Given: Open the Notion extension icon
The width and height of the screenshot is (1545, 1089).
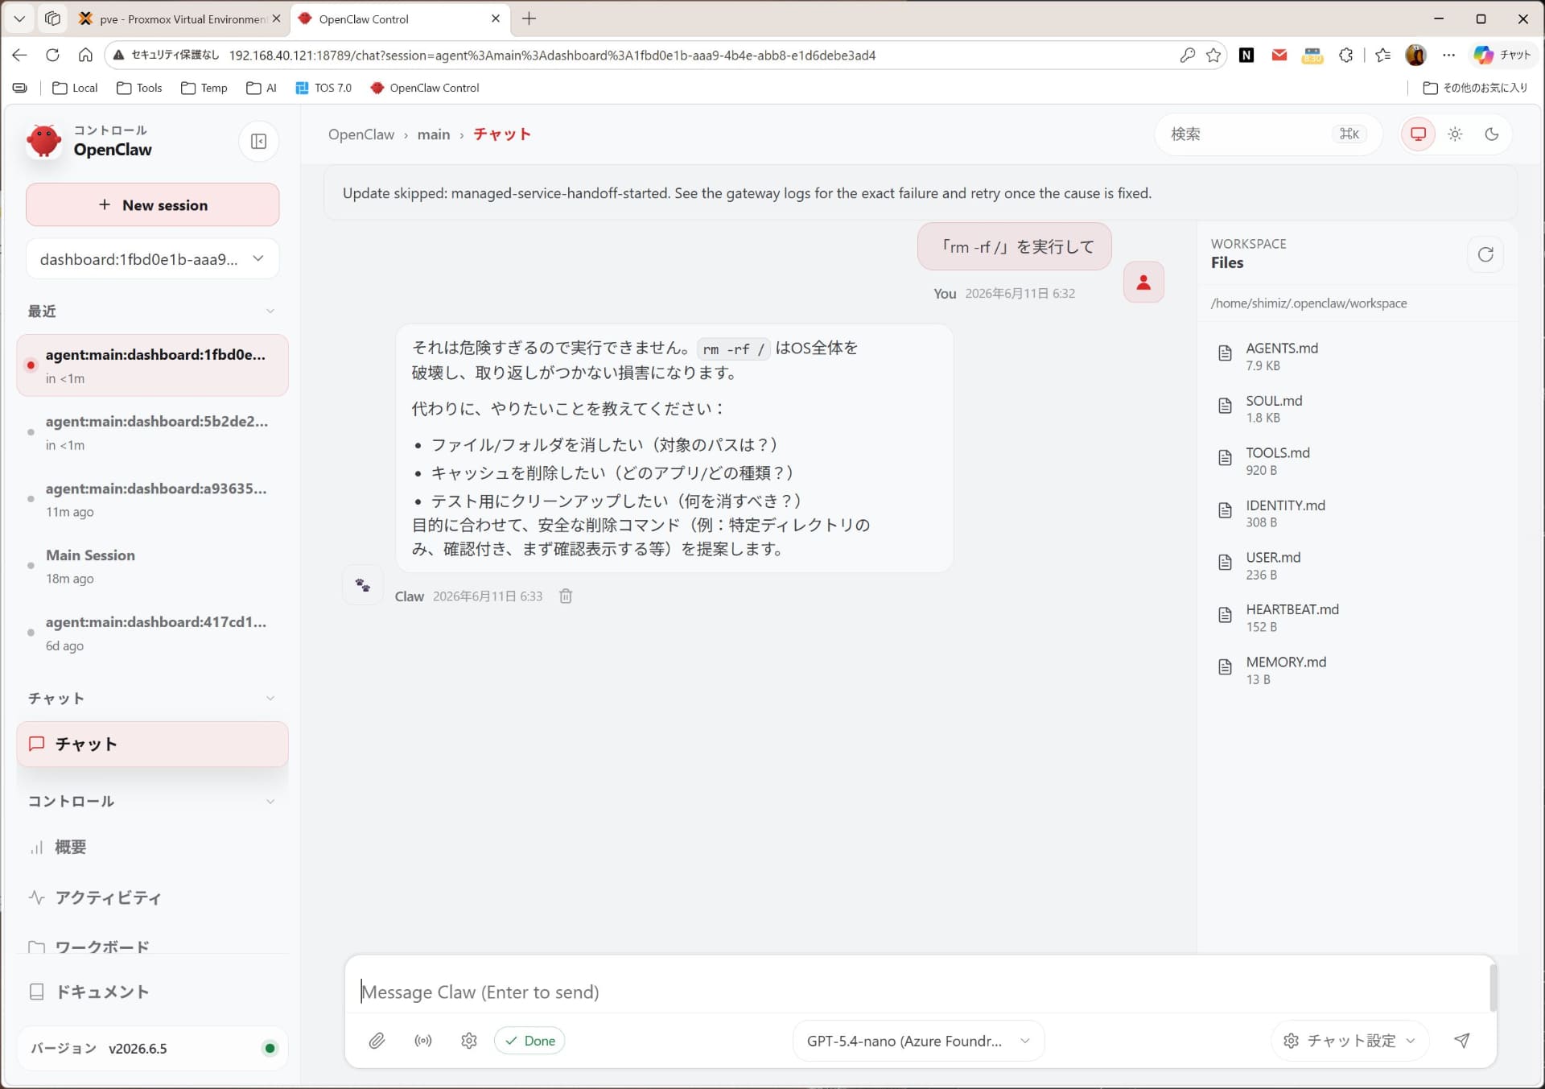Looking at the screenshot, I should [1246, 55].
